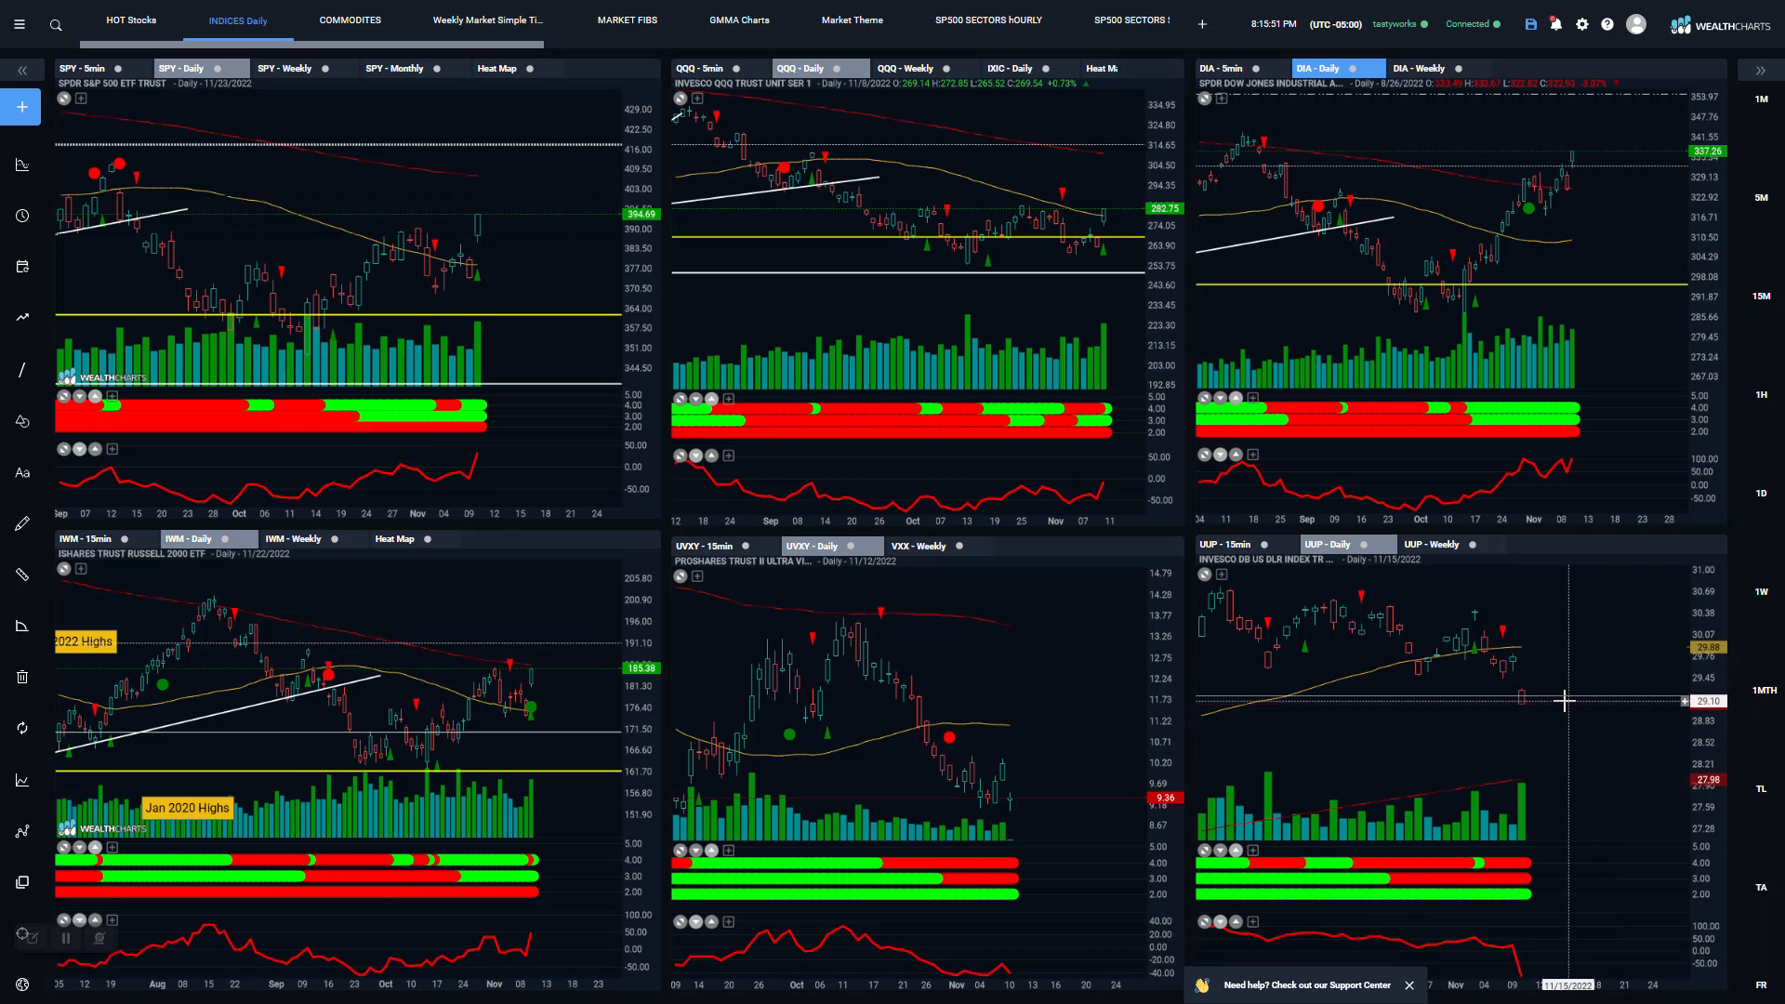Select 1W timeframe button
Screen dimensions: 1785x1004
click(1762, 592)
